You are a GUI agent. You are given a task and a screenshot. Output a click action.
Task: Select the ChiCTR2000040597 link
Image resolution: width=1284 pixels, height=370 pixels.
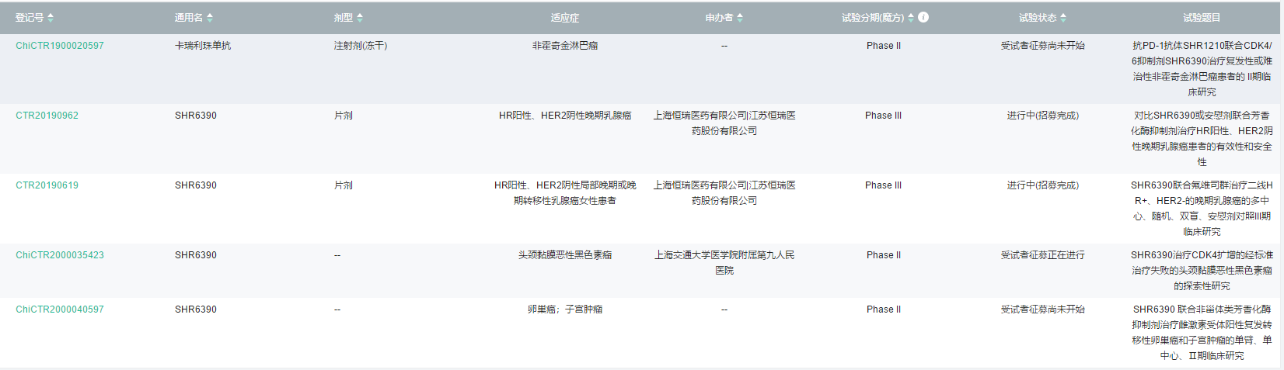(60, 309)
